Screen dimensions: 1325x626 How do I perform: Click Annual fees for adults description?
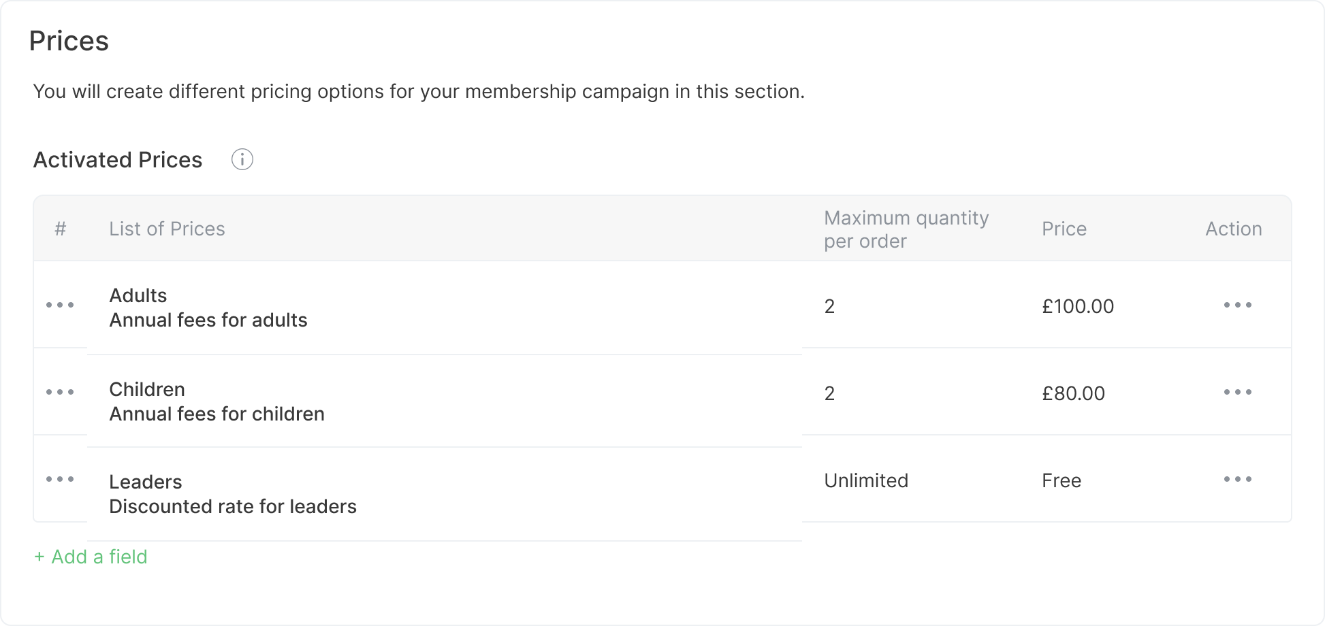(x=208, y=320)
